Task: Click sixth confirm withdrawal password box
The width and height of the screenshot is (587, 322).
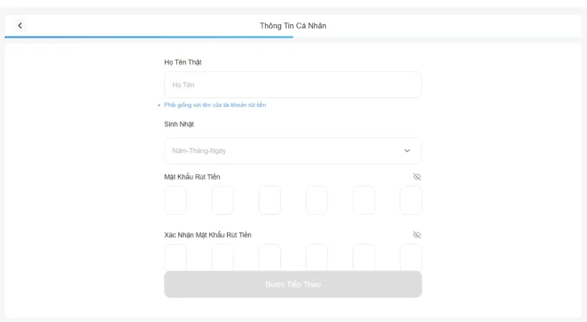Action: tap(411, 257)
